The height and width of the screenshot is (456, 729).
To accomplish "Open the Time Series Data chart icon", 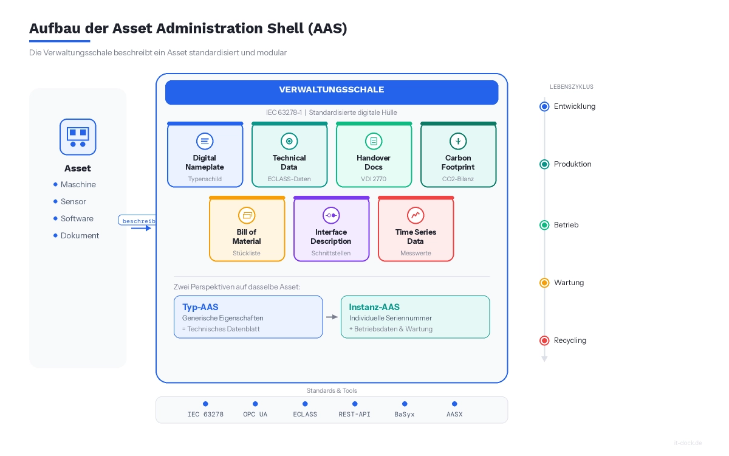I will (416, 215).
